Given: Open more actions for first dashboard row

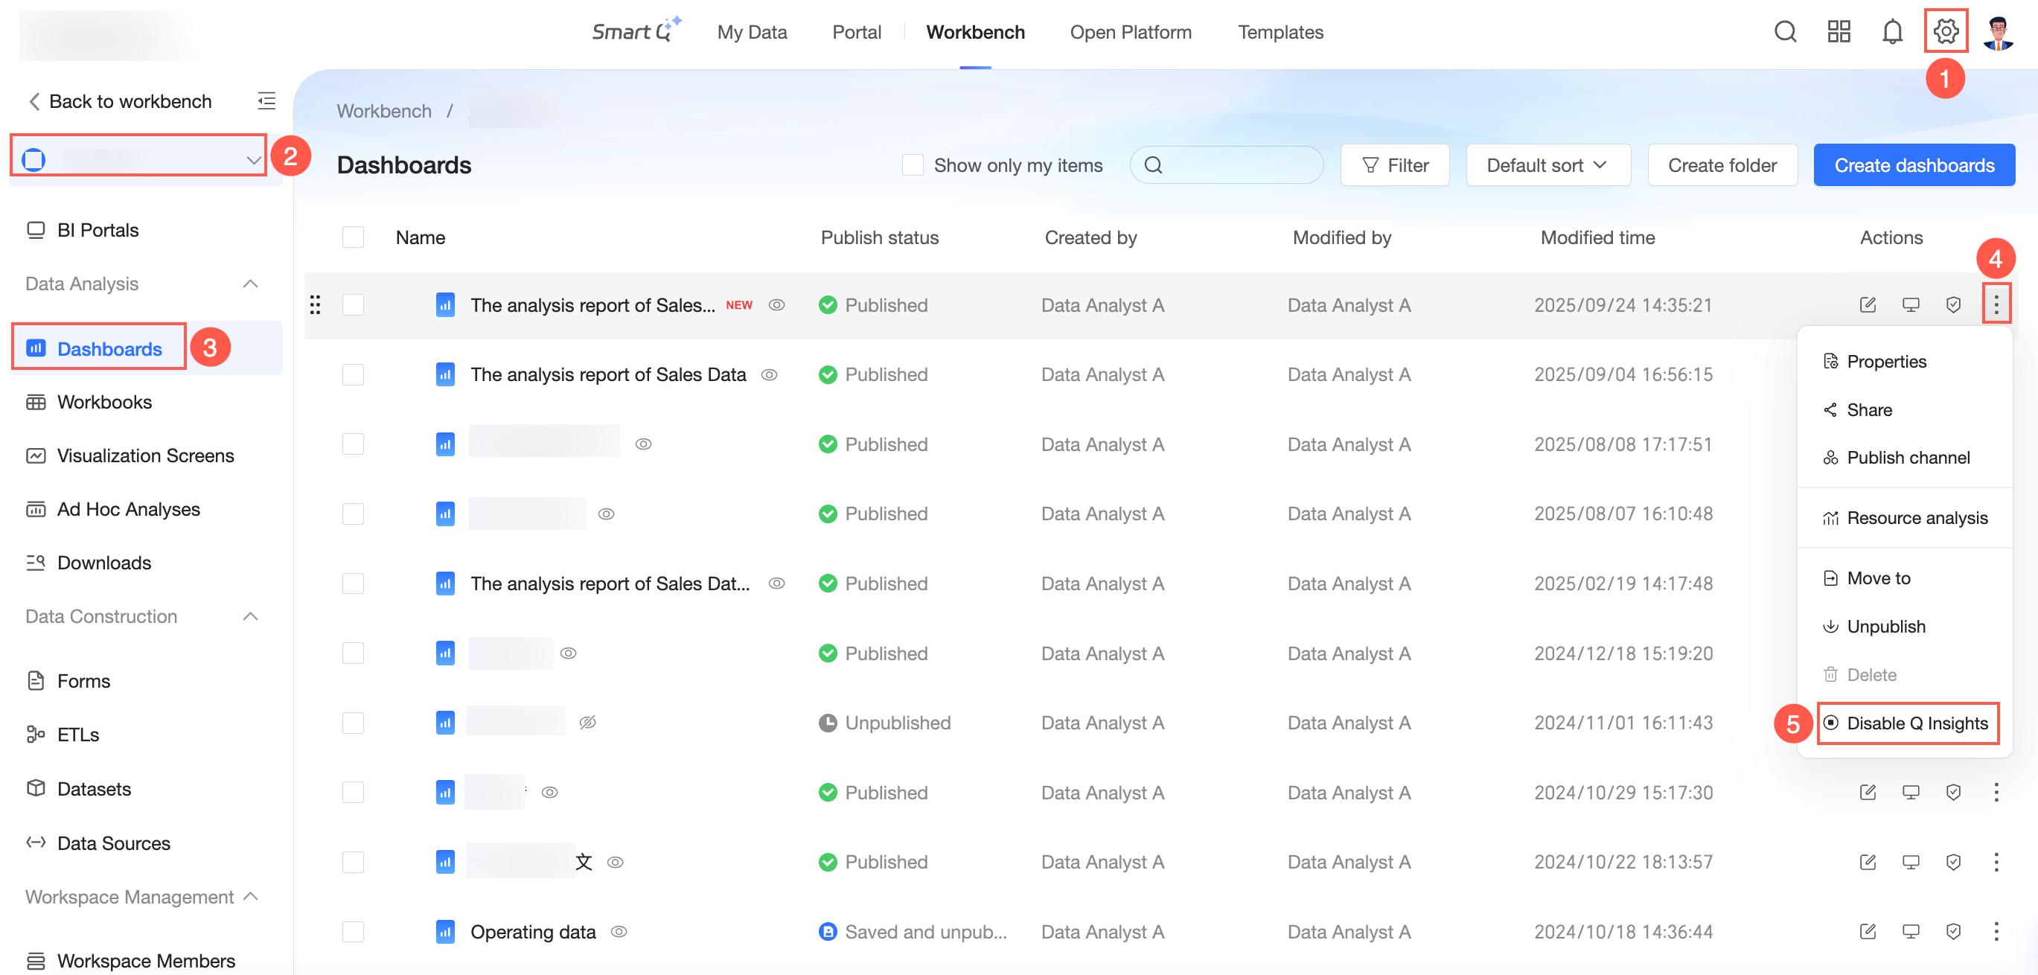Looking at the screenshot, I should [1996, 304].
